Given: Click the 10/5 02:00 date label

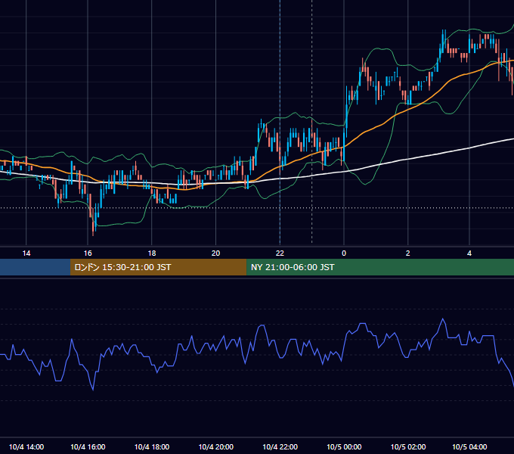Looking at the screenshot, I should coord(408,446).
